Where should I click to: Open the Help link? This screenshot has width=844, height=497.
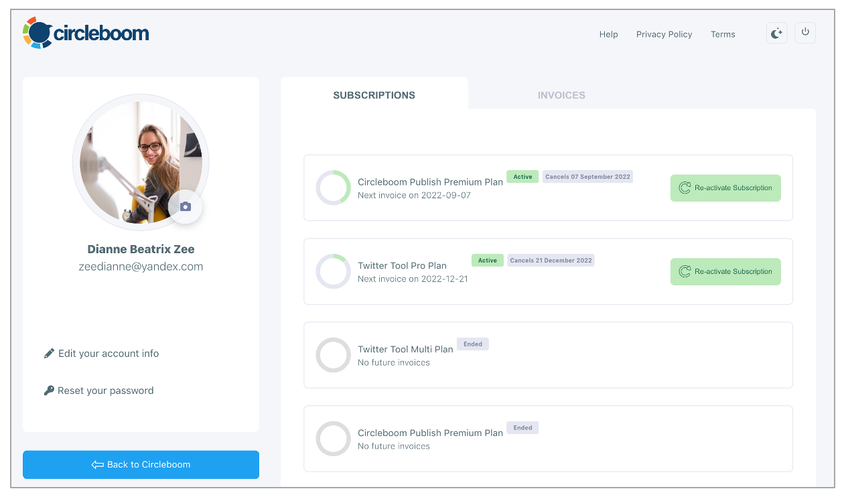(608, 34)
